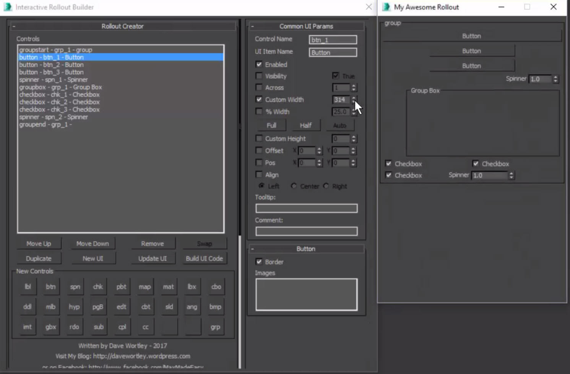Click the Build UI Code button
Screen dimensions: 570x374
[x=204, y=259]
